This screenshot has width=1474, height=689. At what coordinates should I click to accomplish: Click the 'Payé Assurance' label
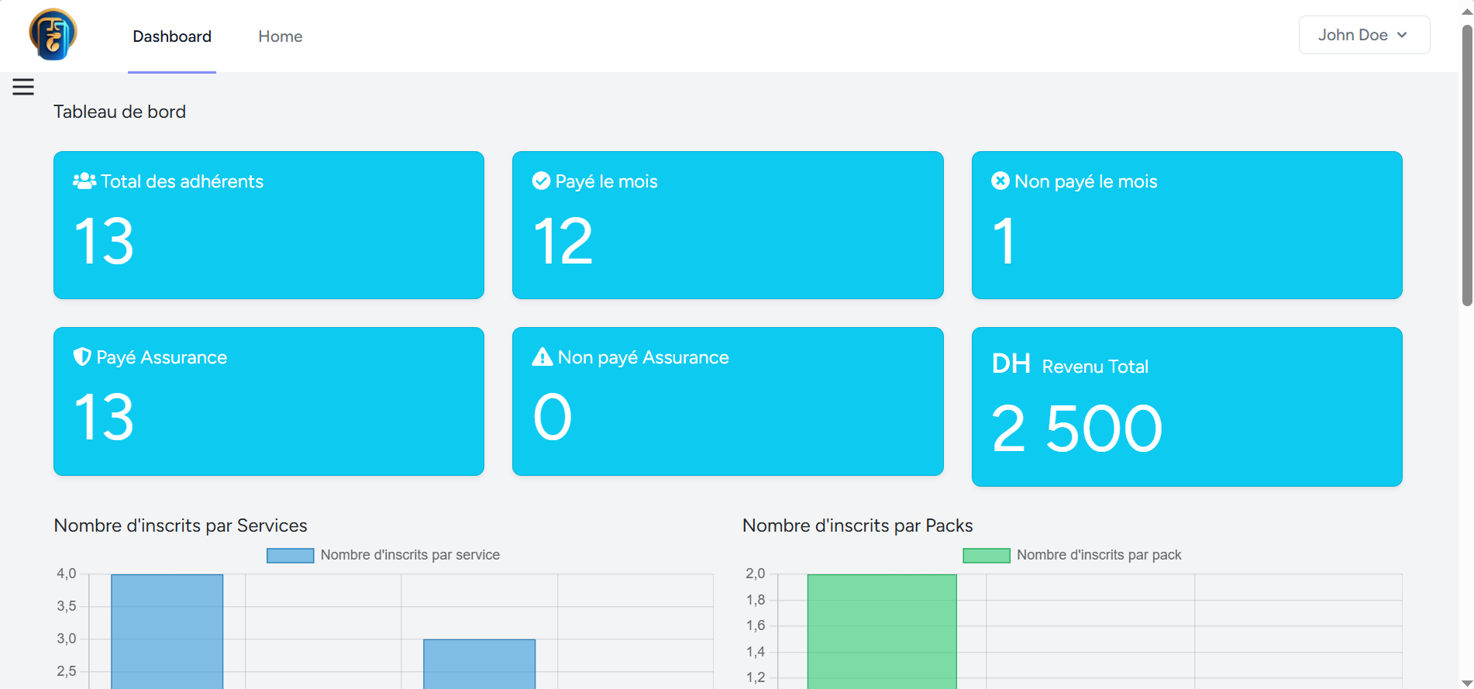tap(162, 357)
